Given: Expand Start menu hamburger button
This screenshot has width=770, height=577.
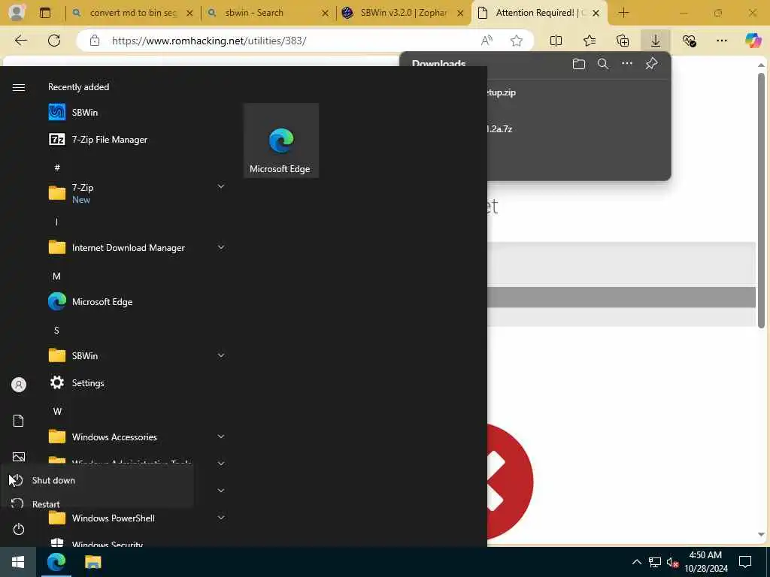Looking at the screenshot, I should coord(19,87).
